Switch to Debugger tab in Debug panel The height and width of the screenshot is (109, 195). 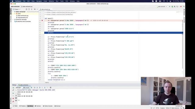[x=18, y=88]
